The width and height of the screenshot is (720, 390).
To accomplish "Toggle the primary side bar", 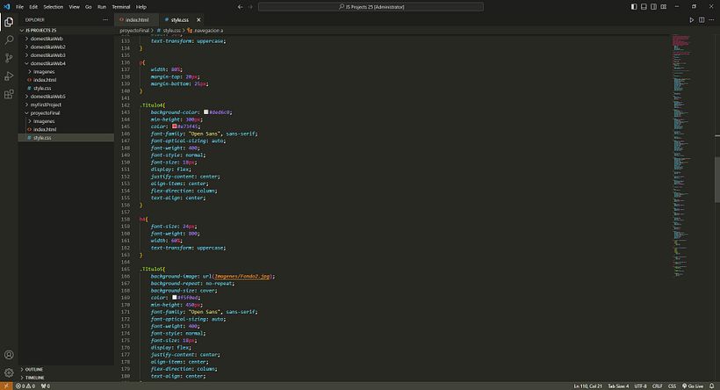I will point(634,7).
